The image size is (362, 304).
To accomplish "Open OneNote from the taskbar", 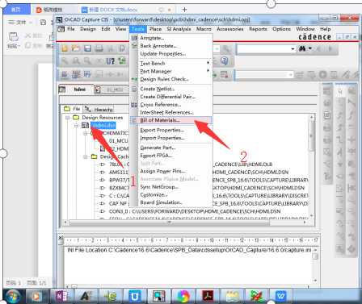I will point(61,297).
